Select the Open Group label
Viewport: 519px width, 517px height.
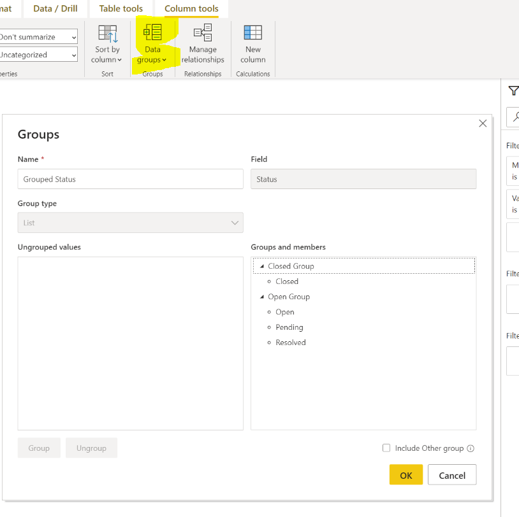289,297
